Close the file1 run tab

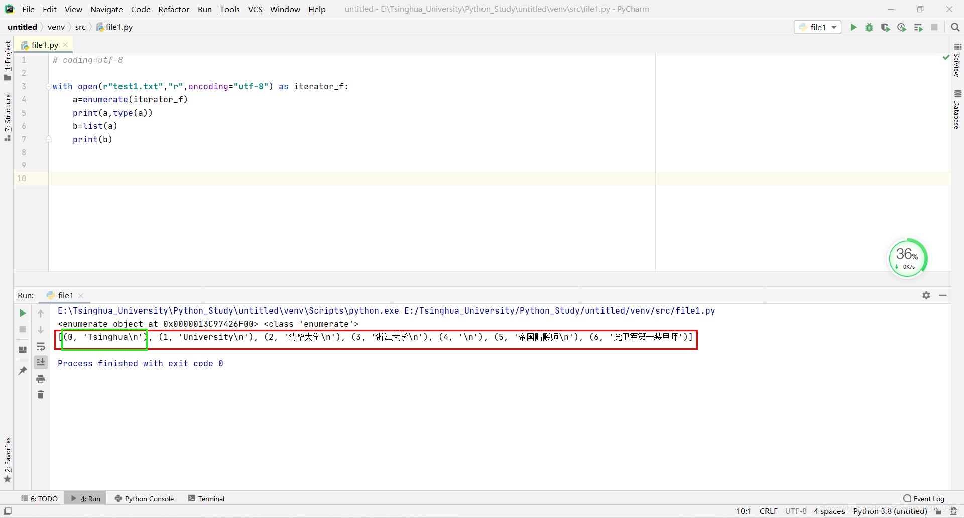[x=81, y=296]
